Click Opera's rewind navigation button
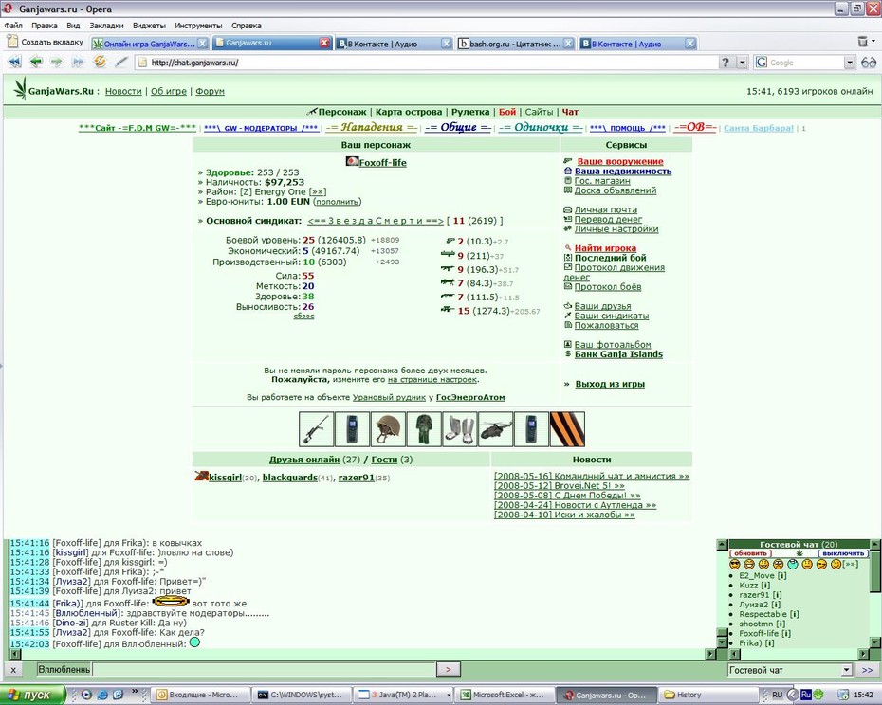 (x=14, y=62)
